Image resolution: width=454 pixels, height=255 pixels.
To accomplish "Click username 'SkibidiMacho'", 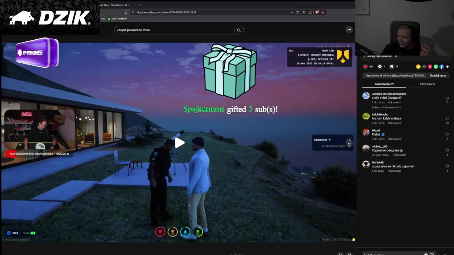I will tap(380, 115).
